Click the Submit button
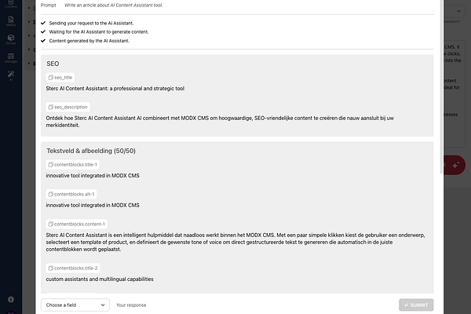This screenshot has height=314, width=471. [416, 305]
